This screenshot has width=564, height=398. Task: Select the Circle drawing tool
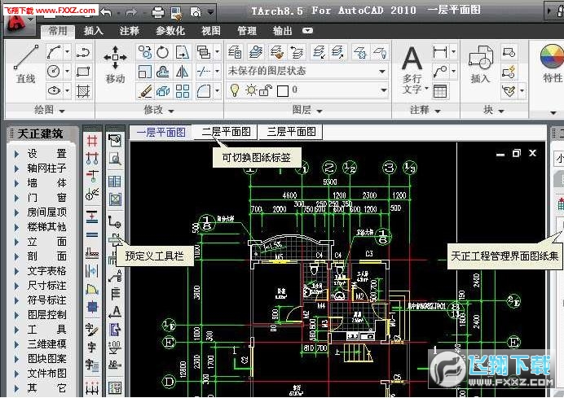pyautogui.click(x=54, y=72)
